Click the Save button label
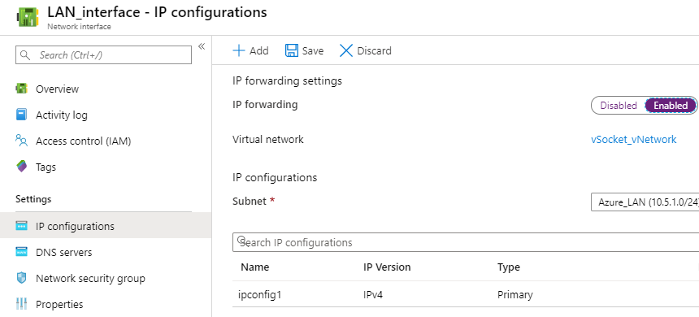The height and width of the screenshot is (317, 699). point(312,51)
